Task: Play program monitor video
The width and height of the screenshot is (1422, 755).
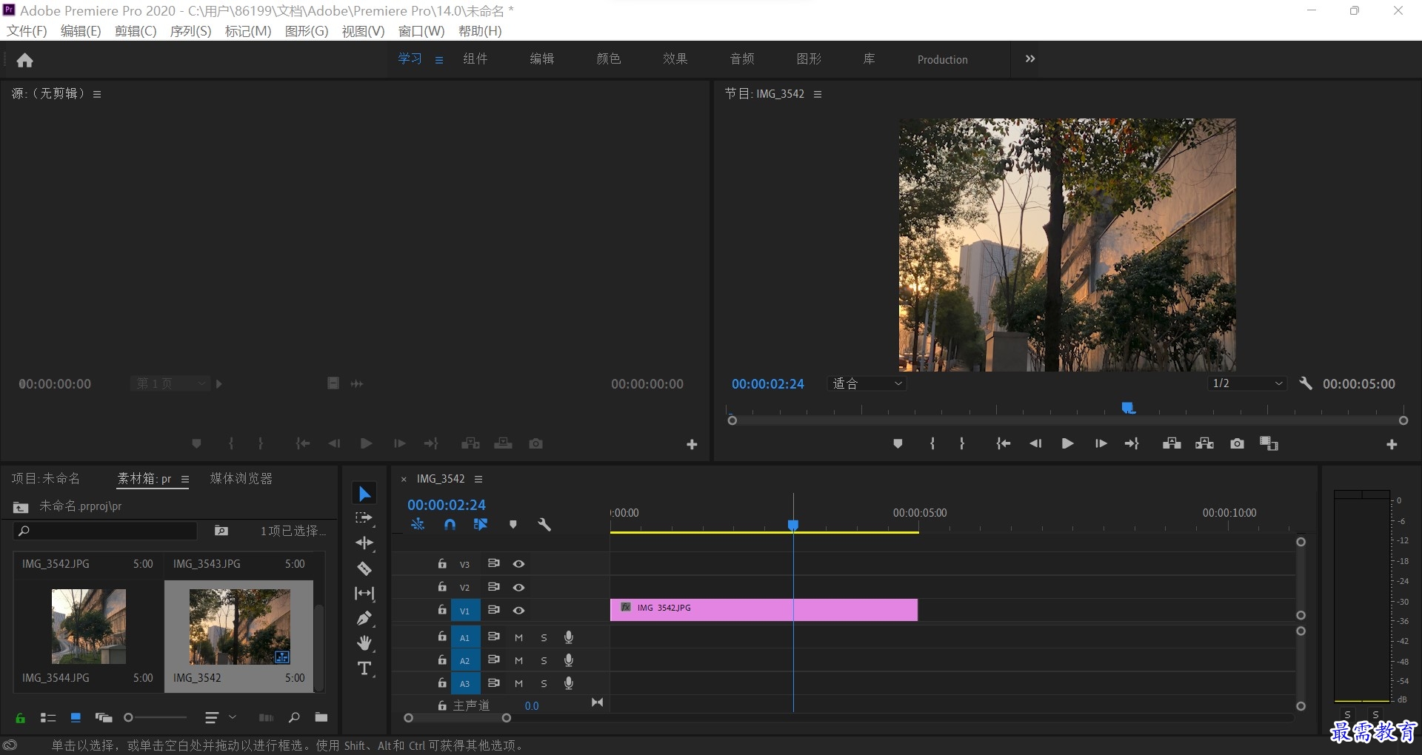Action: (1067, 443)
